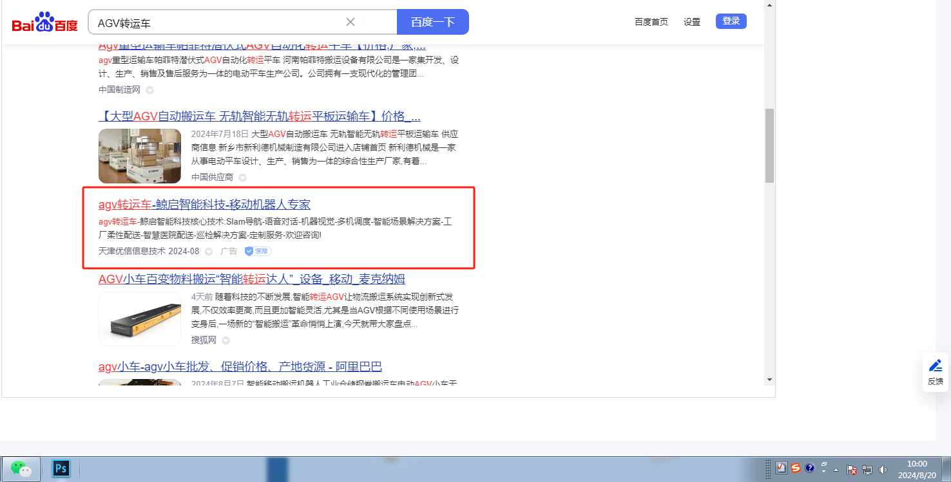
Task: Click the scrollbar down arrow
Action: [x=769, y=380]
